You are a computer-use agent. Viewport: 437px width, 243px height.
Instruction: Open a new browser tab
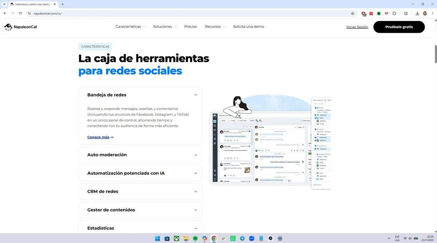63,4
